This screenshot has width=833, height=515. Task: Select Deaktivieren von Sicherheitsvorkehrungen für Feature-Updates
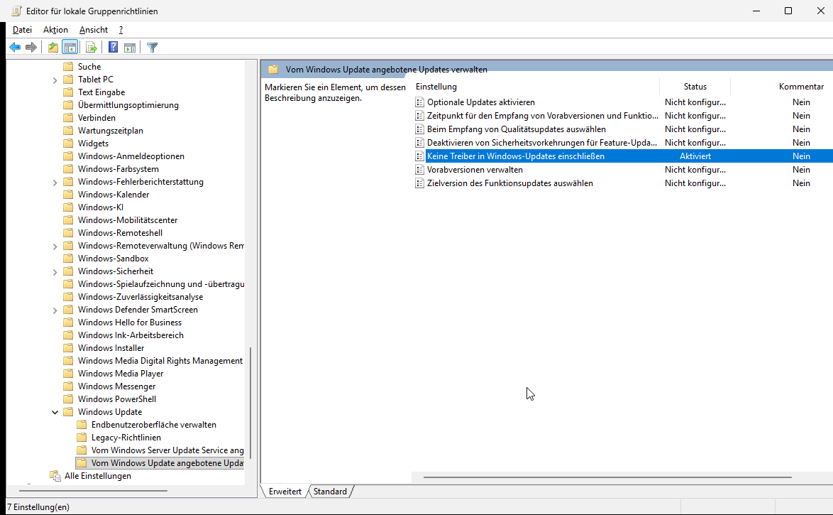(x=542, y=143)
